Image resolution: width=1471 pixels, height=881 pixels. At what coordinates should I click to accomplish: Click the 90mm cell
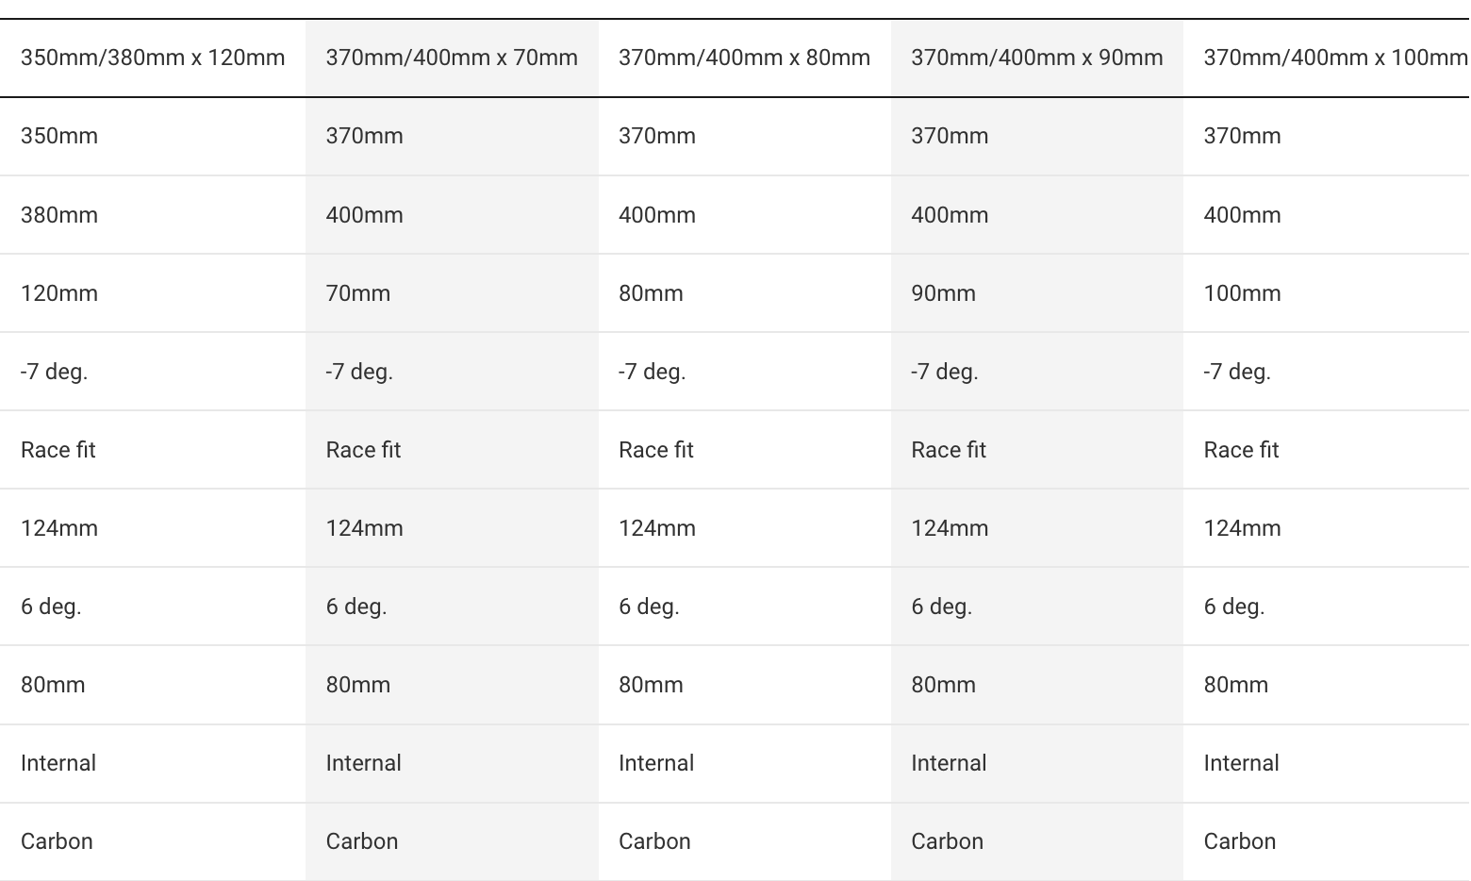[x=943, y=293]
